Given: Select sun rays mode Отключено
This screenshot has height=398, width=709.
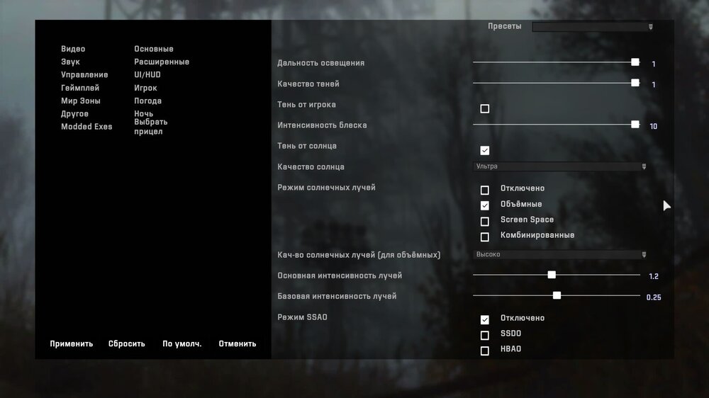Looking at the screenshot, I should click(485, 191).
